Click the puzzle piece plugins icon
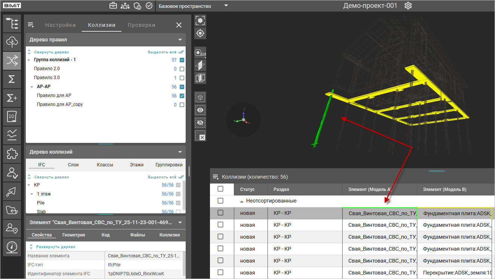495x279 pixels. [x=12, y=154]
